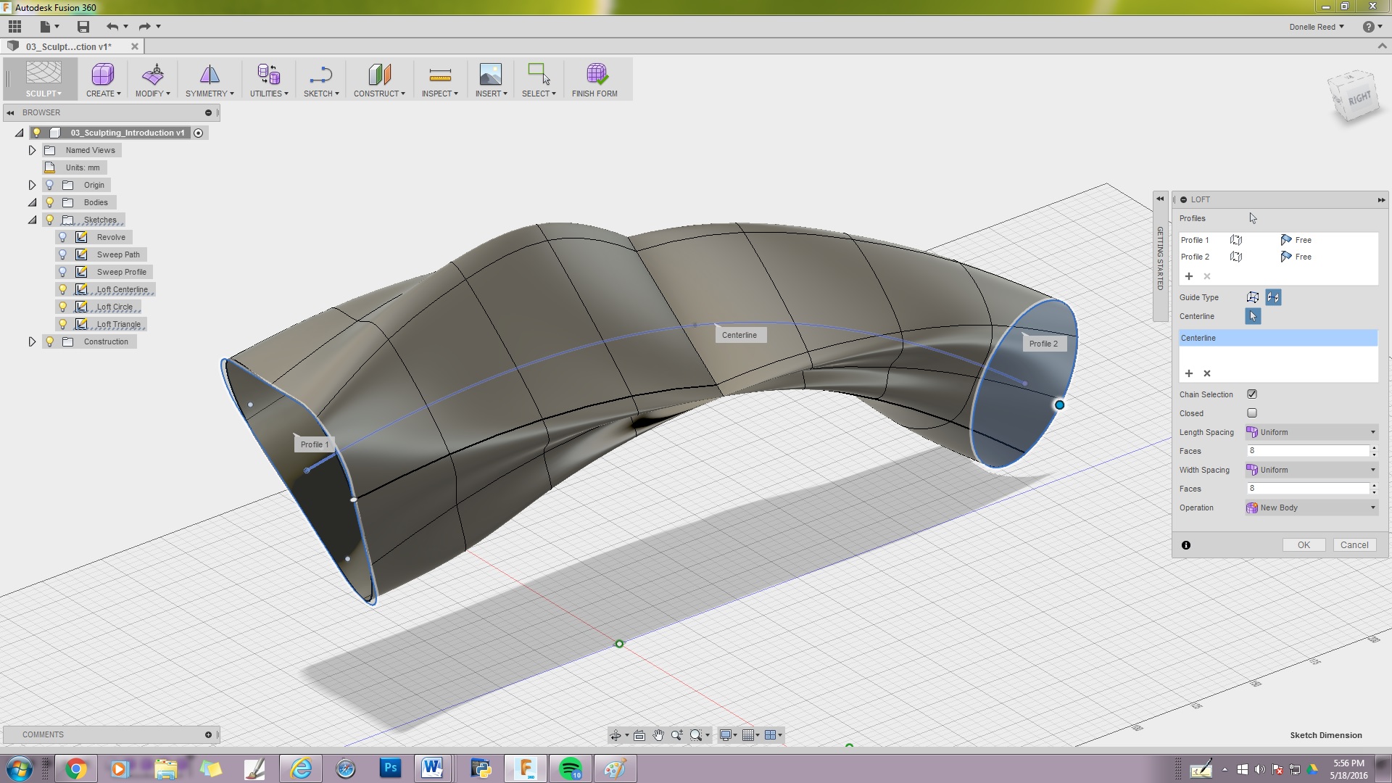Hide the Loft Centerline sketch
The image size is (1392, 783).
tap(63, 289)
